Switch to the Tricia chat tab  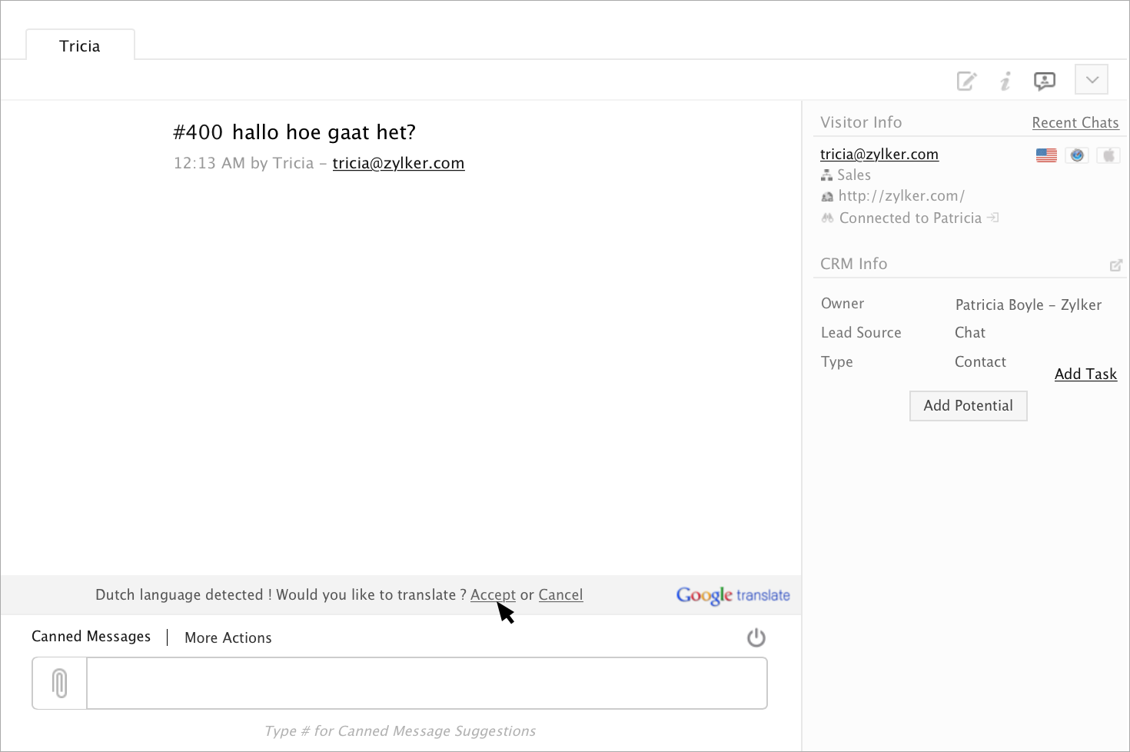[x=80, y=46]
